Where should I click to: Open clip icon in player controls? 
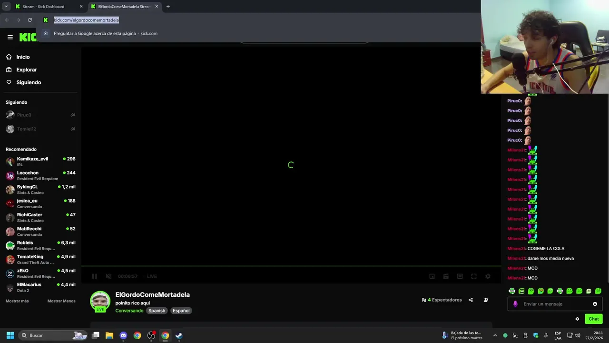click(x=446, y=276)
